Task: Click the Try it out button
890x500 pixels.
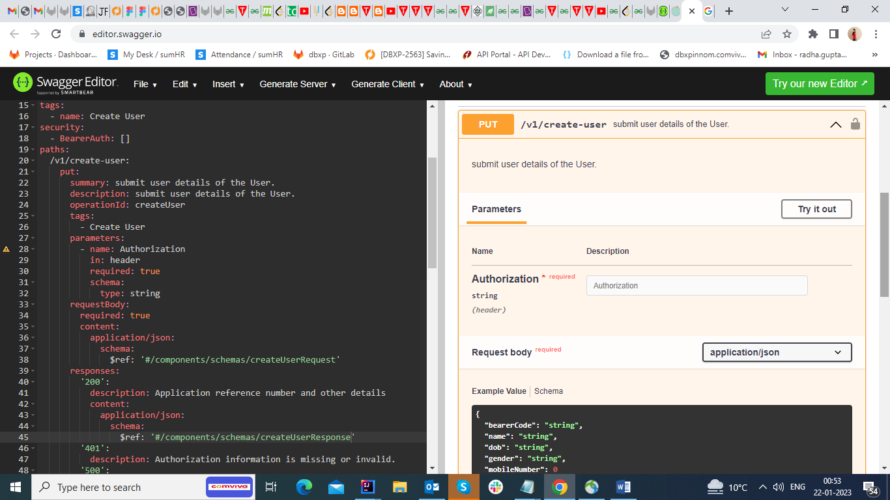Action: pyautogui.click(x=816, y=209)
